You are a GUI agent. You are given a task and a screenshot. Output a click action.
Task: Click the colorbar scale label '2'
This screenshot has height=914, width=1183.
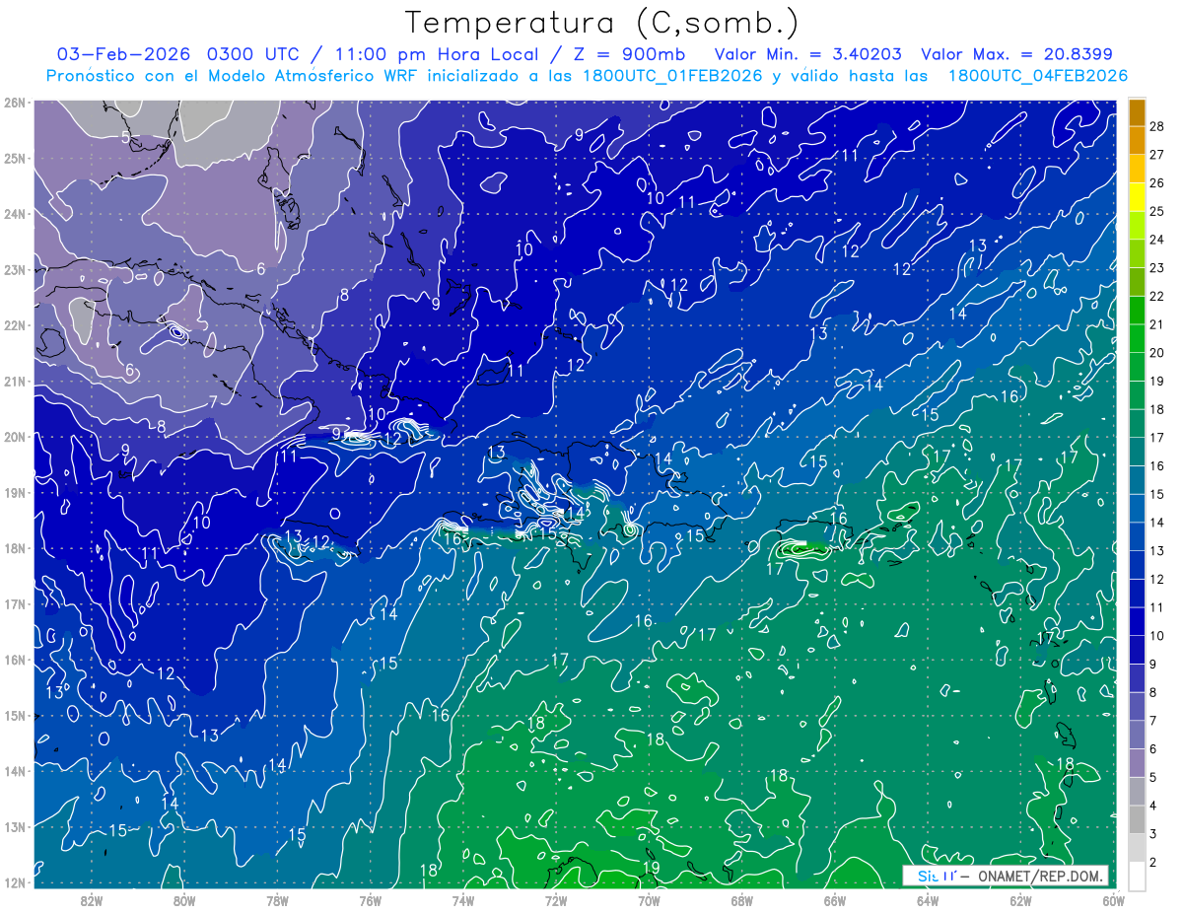tap(1152, 863)
